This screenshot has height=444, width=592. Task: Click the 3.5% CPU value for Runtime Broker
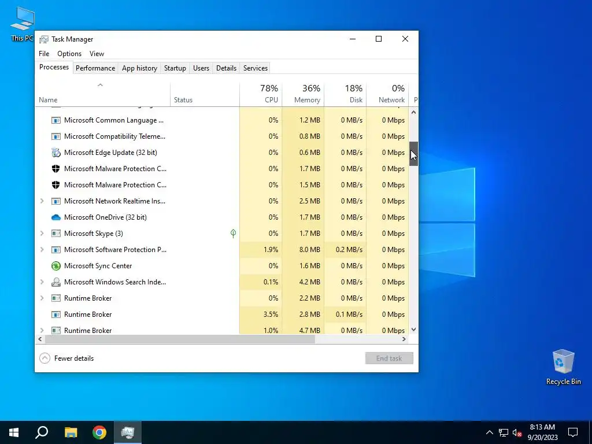[x=271, y=314]
